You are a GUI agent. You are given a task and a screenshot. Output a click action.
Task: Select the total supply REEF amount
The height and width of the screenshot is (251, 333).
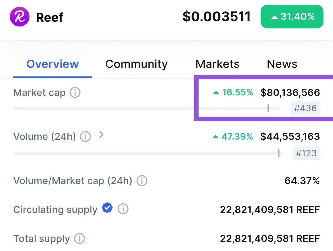tap(270, 239)
